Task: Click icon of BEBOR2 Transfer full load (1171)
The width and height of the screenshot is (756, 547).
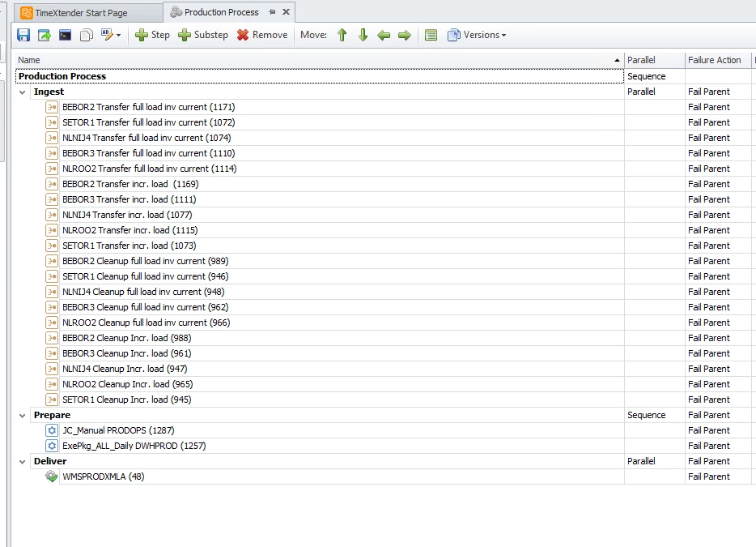Action: 52,107
